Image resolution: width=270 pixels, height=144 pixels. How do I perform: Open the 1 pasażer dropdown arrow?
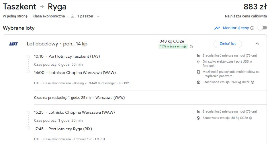click(x=98, y=16)
